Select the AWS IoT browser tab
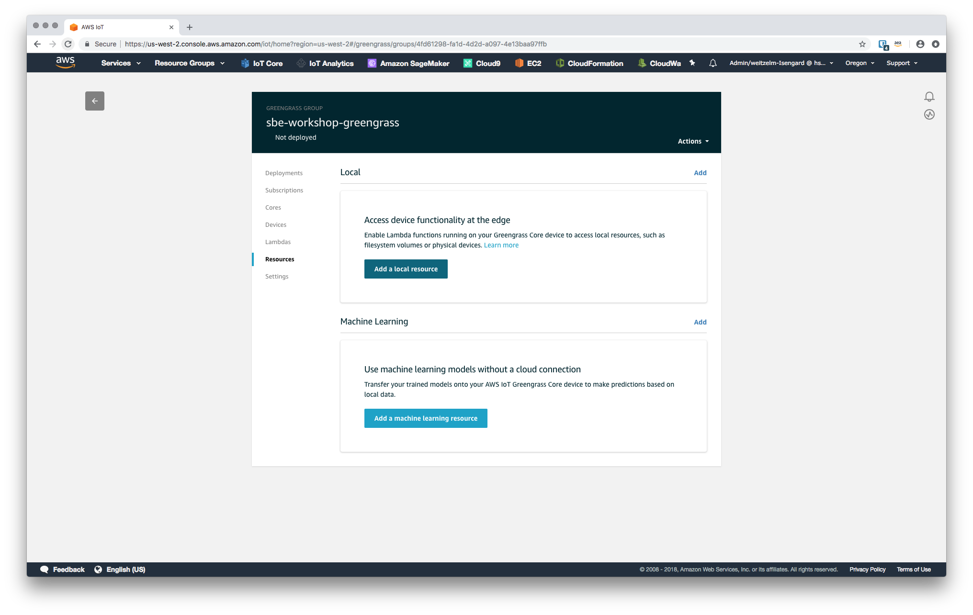Screen dimensions: 973x615 (x=121, y=27)
